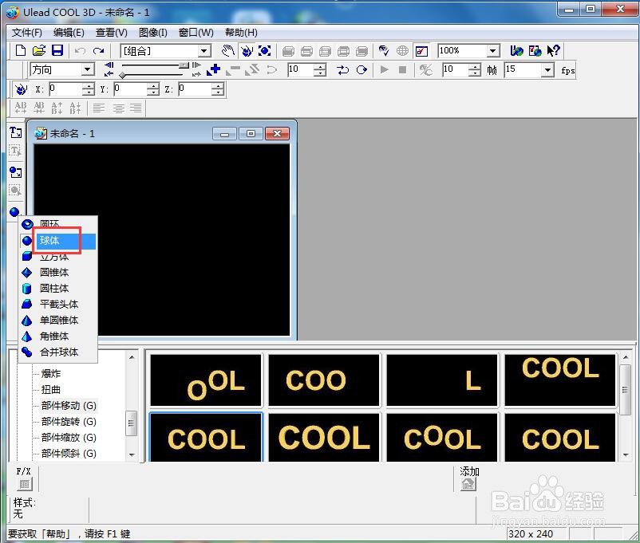
Task: Pick the single L preset thumbnail
Action: tap(442, 380)
